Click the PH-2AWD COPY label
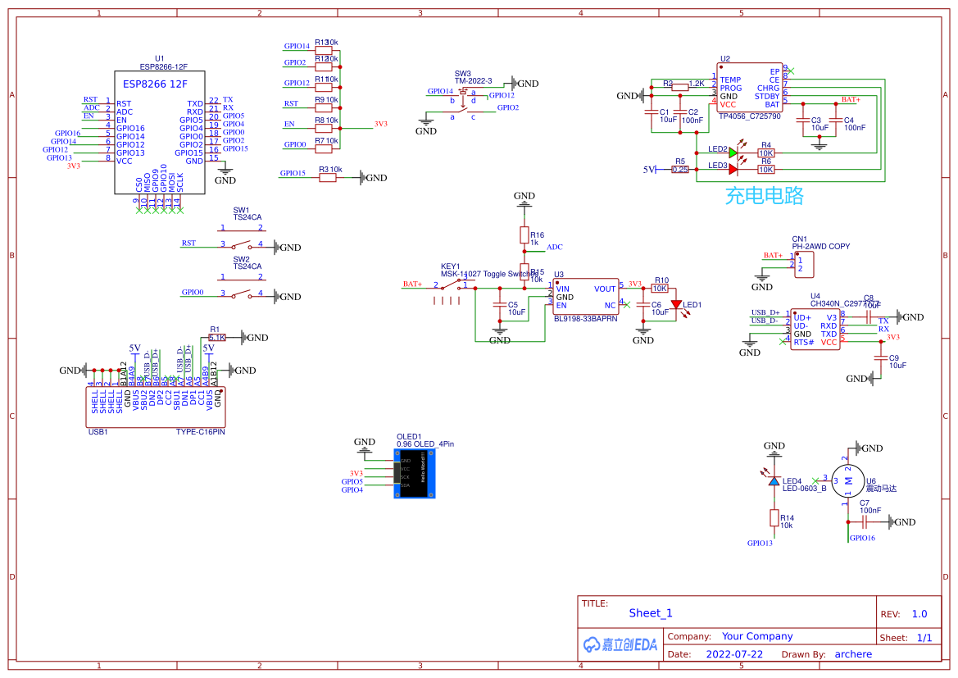 coord(821,247)
